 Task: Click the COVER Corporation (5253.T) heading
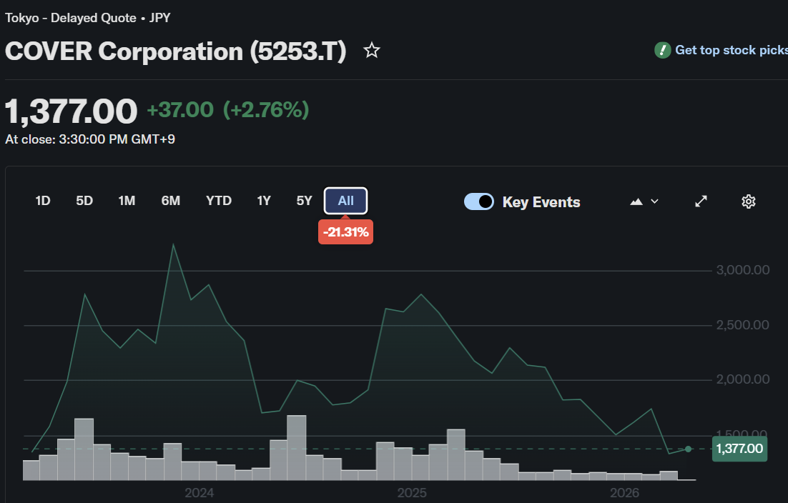(x=175, y=51)
